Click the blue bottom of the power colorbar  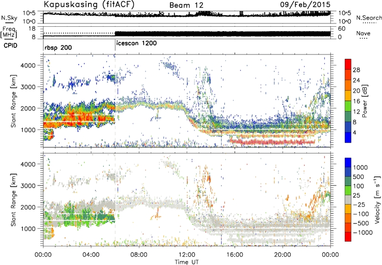[x=348, y=137]
